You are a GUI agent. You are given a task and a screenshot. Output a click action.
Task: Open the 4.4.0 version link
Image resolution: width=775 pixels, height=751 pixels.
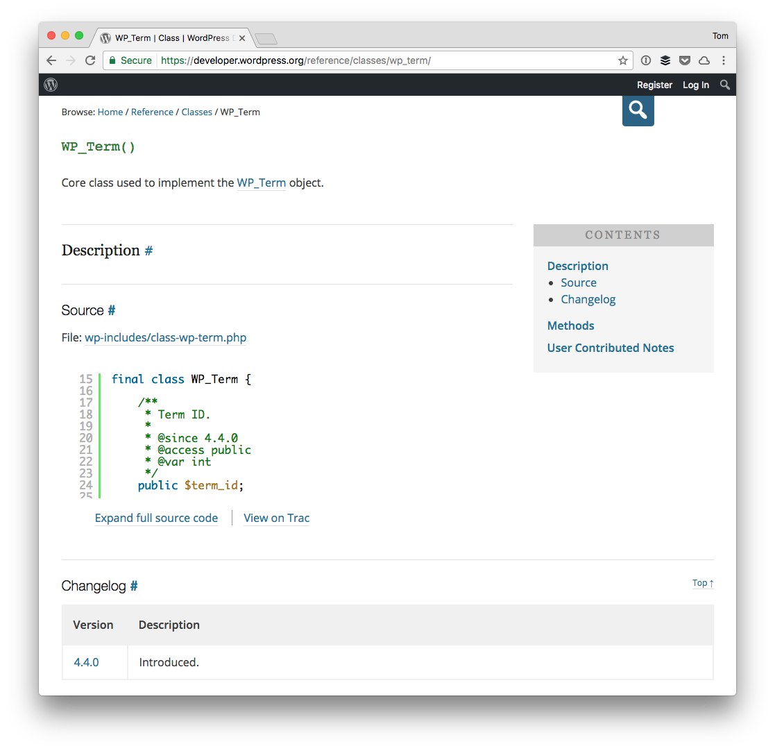(86, 662)
